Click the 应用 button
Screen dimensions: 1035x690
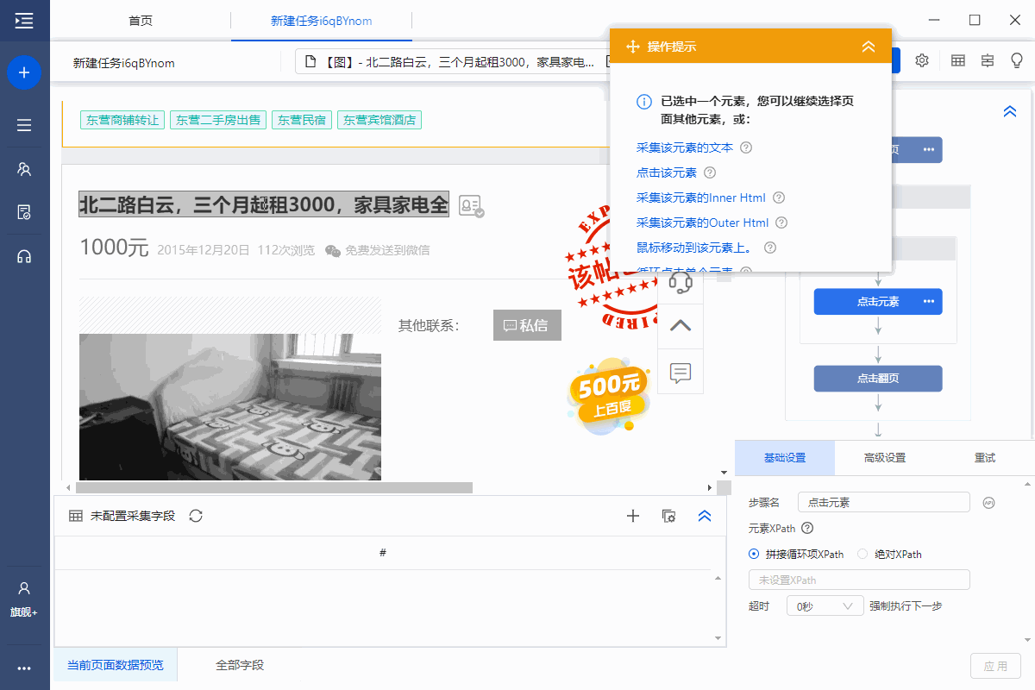[x=996, y=666]
